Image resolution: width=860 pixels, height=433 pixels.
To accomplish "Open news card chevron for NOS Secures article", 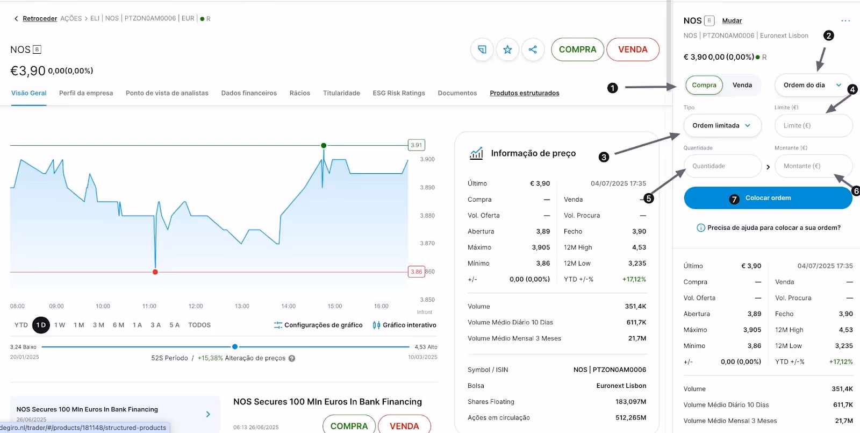I will point(208,414).
